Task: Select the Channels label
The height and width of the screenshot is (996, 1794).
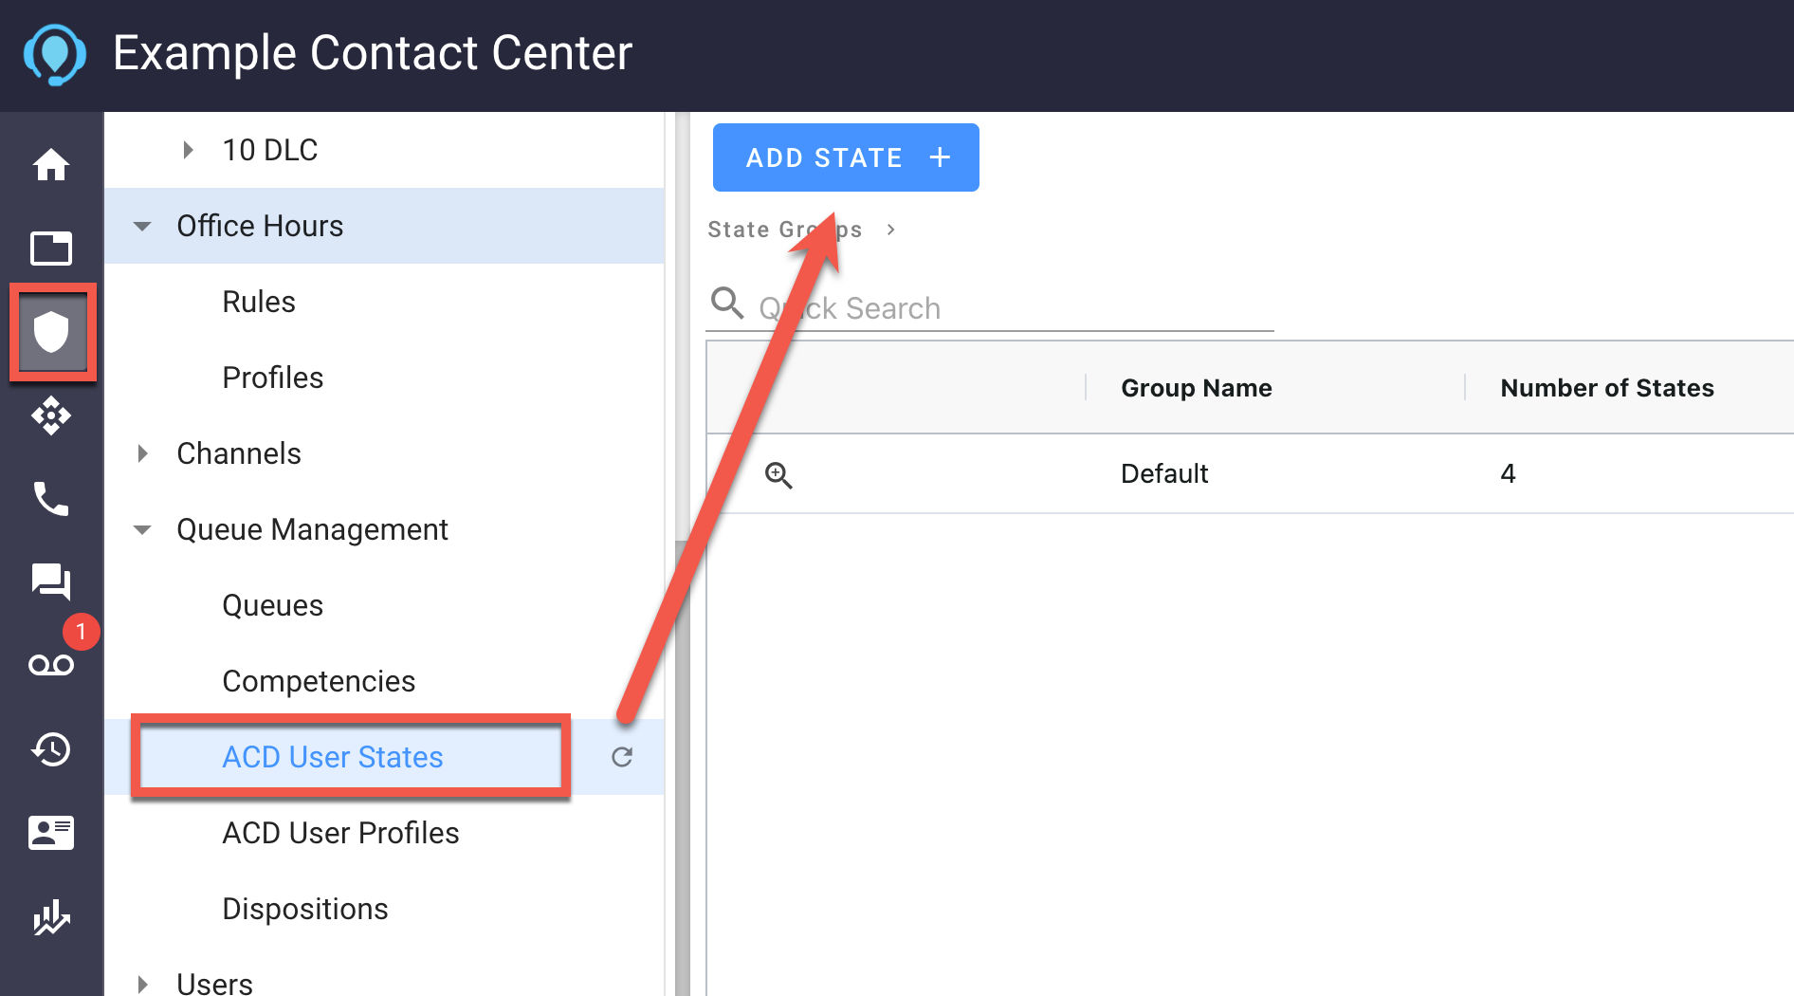Action: point(239,453)
